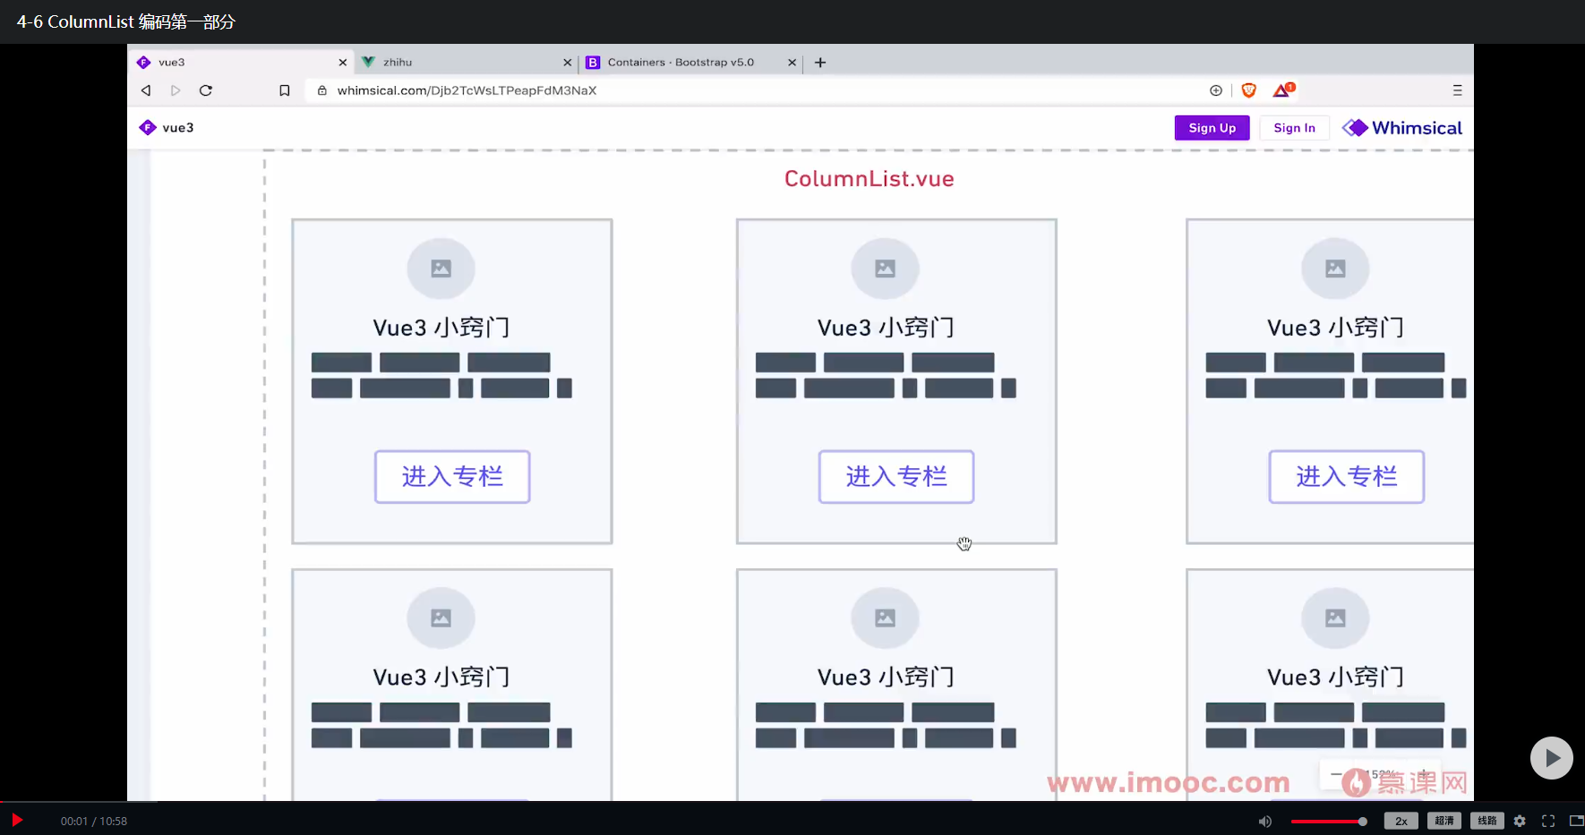Click the Vue3 小窍门 title in top-middle card
Image resolution: width=1585 pixels, height=835 pixels.
click(886, 328)
